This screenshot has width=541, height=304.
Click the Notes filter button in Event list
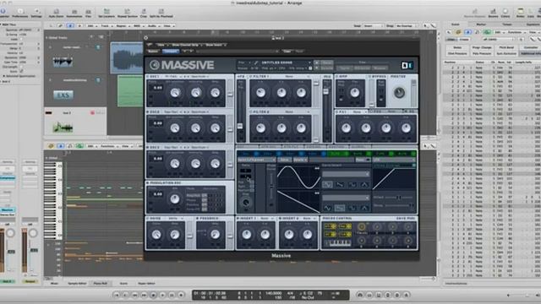point(457,47)
